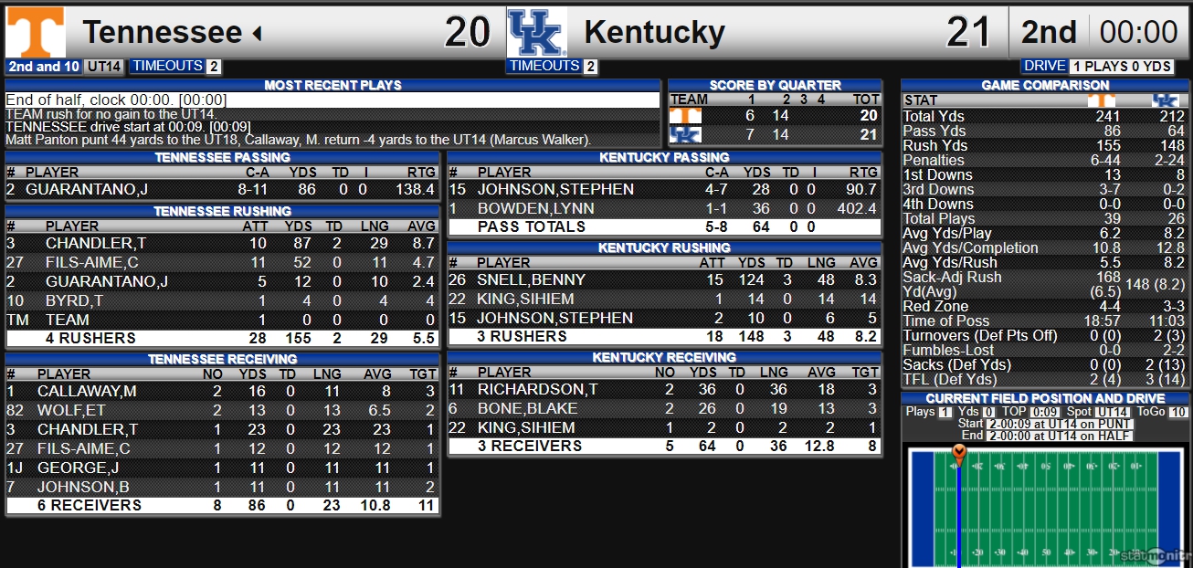1193x568 pixels.
Task: Click the Kentucky Rushing section header
Action: [664, 248]
